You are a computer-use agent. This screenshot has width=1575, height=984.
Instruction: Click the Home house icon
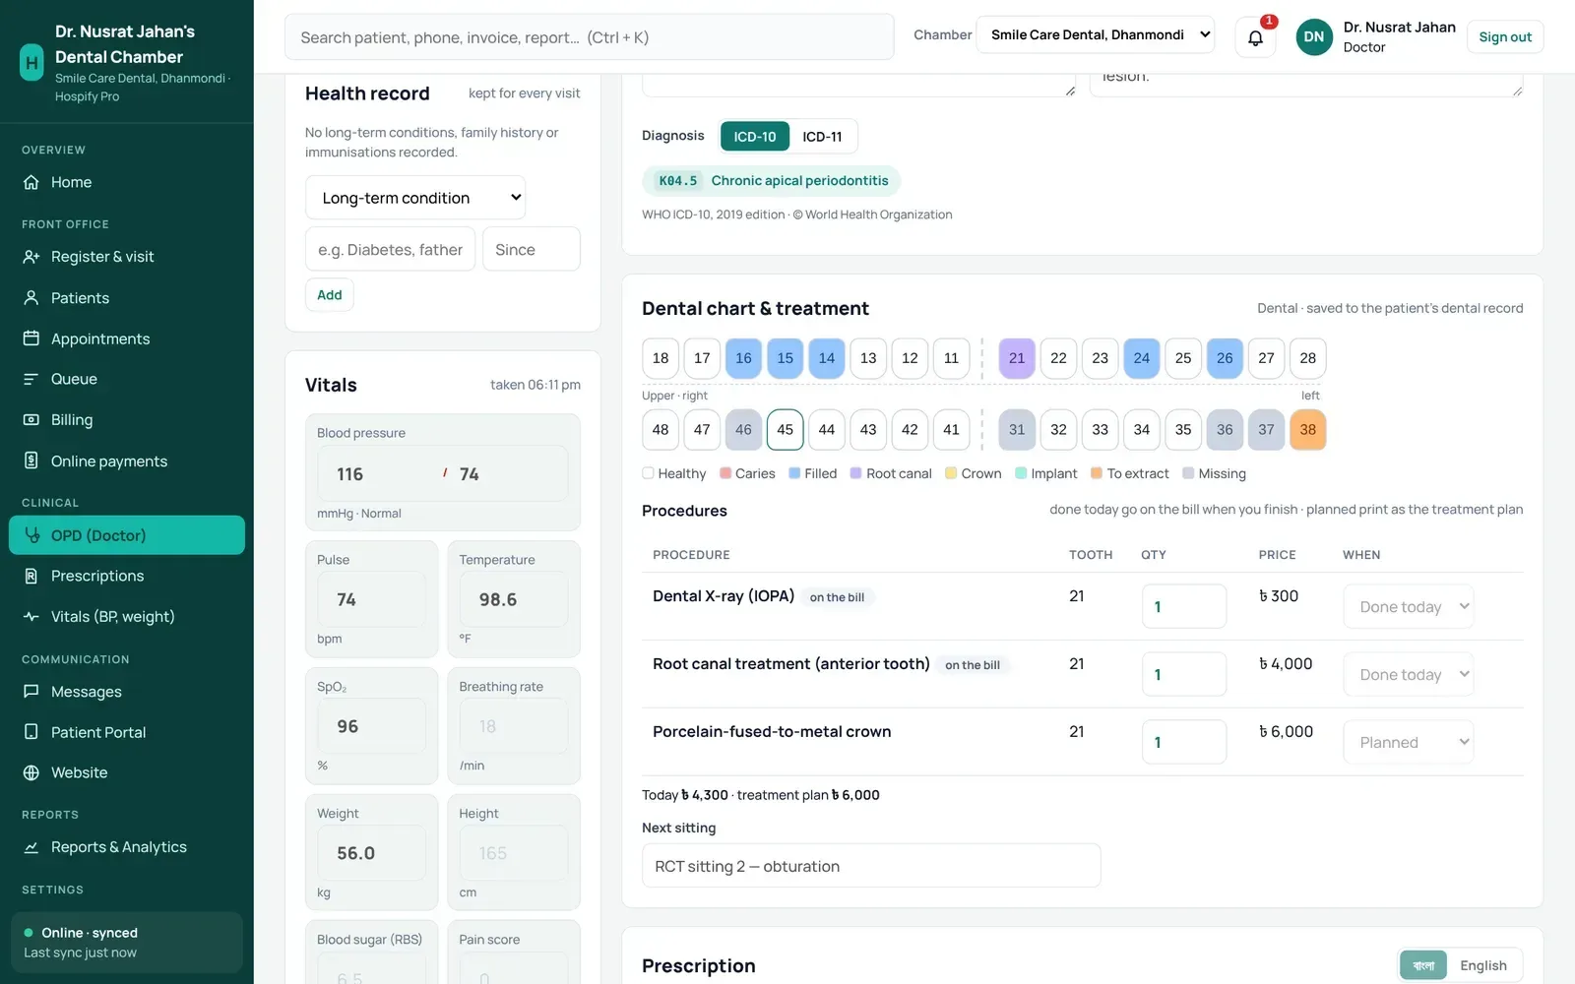31,182
